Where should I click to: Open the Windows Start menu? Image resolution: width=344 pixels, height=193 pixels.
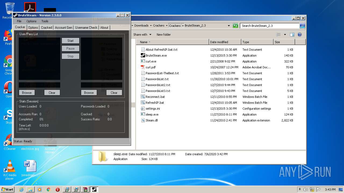8,189
